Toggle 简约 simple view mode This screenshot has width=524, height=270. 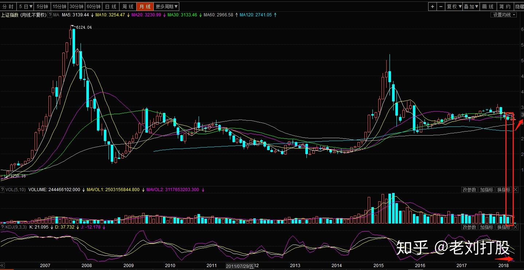click(x=505, y=7)
